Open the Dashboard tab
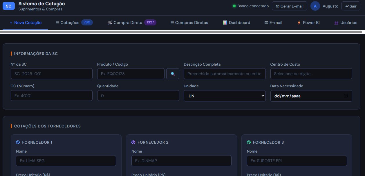The height and width of the screenshot is (176, 365). [x=236, y=23]
